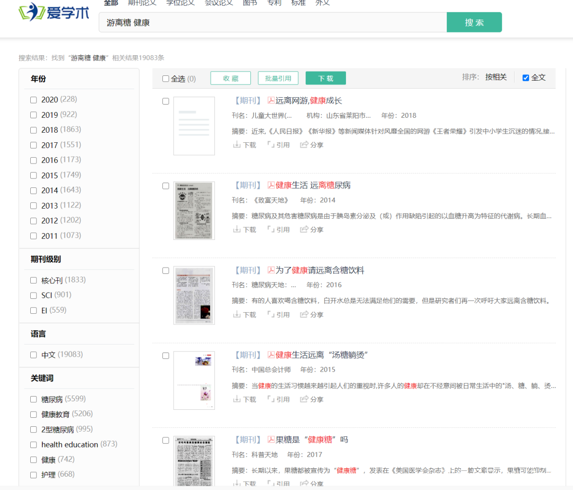Open thumbnail of 远离网游,健康成长
The height and width of the screenshot is (490, 573).
click(x=194, y=126)
